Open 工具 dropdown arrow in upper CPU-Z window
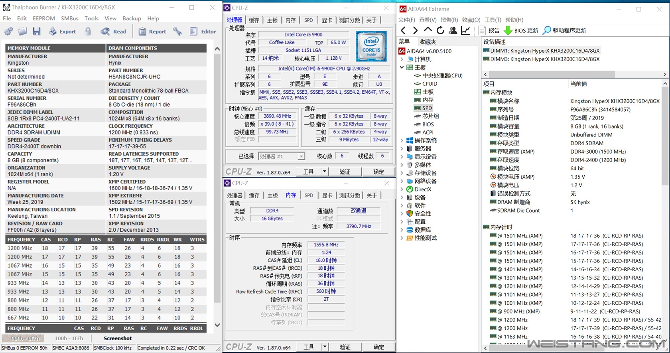 tap(324, 172)
